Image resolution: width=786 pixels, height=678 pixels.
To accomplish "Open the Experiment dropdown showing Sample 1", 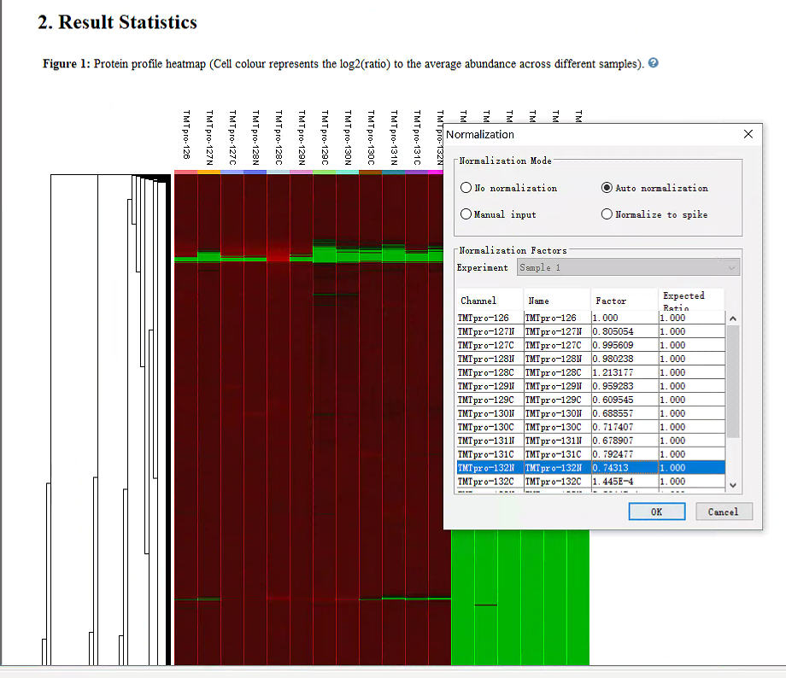I will click(x=628, y=267).
